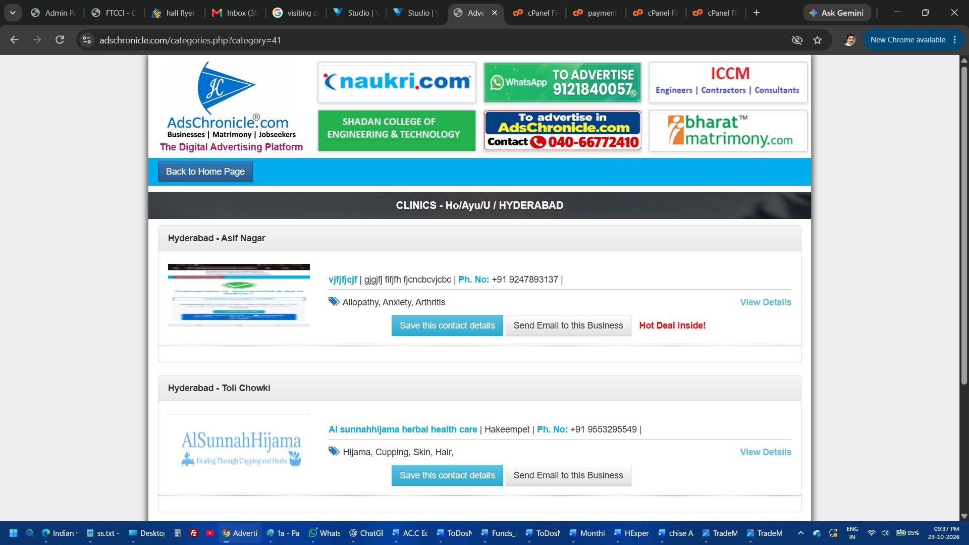Click the ENG IN language indicator
The height and width of the screenshot is (545, 969).
(x=852, y=533)
